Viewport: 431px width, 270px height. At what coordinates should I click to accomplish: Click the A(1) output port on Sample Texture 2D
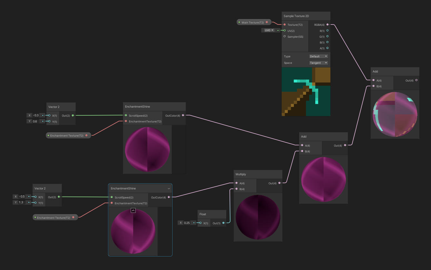pyautogui.click(x=327, y=48)
